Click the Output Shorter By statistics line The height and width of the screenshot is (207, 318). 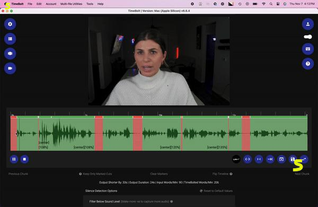(x=159, y=183)
